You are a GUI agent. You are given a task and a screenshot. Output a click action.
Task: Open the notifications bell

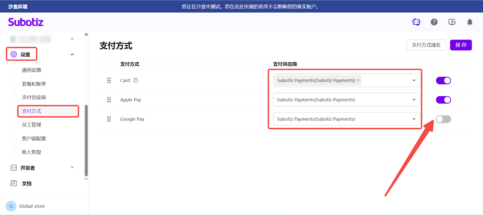470,22
